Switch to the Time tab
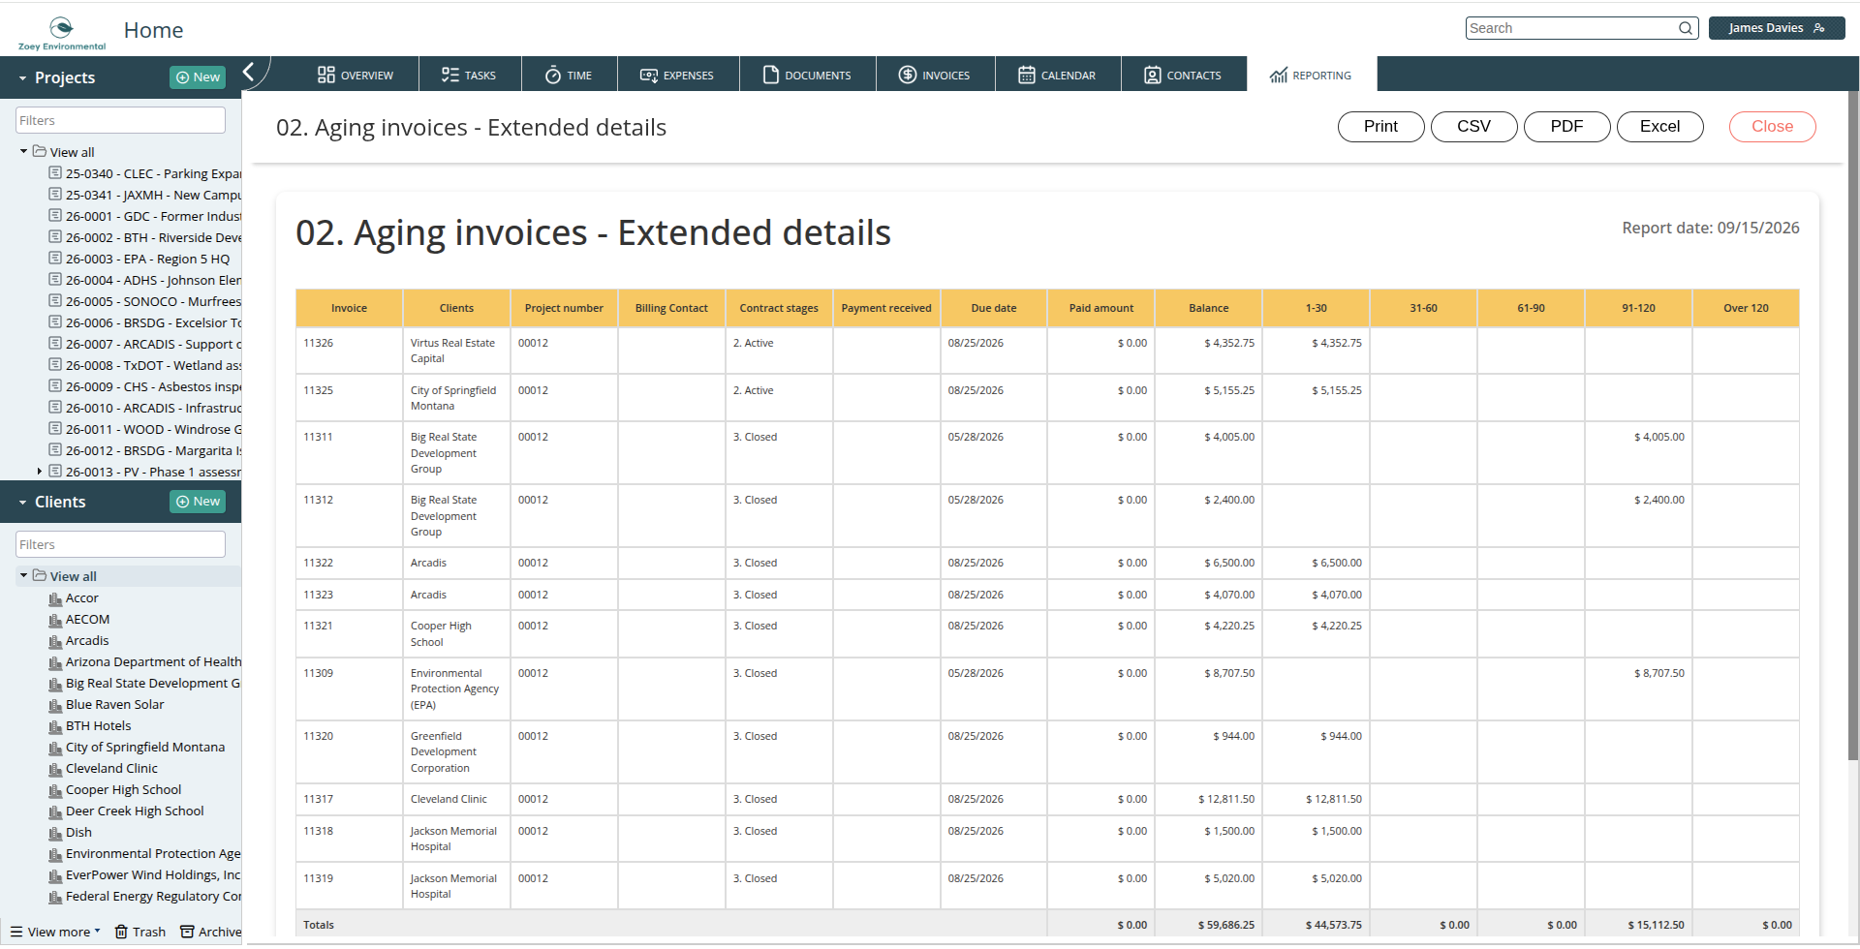This screenshot has height=949, width=1860. tap(569, 75)
